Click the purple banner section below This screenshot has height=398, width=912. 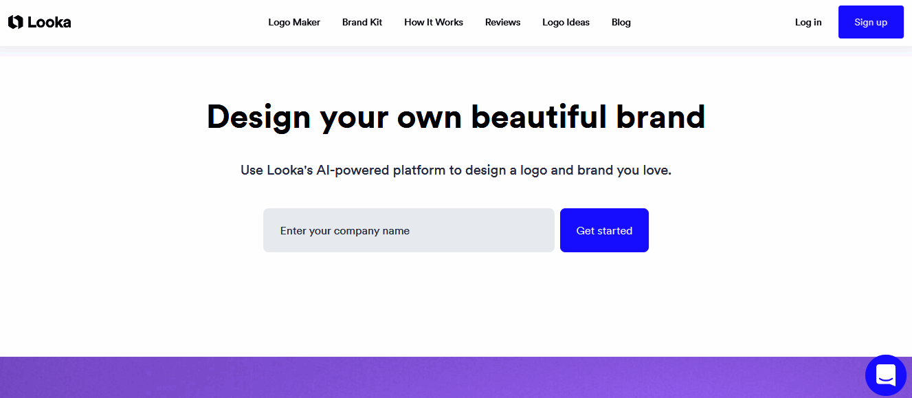(440, 377)
